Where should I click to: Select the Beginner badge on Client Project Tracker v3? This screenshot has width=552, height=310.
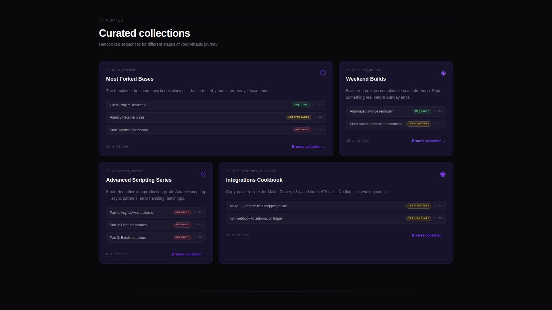click(300, 104)
